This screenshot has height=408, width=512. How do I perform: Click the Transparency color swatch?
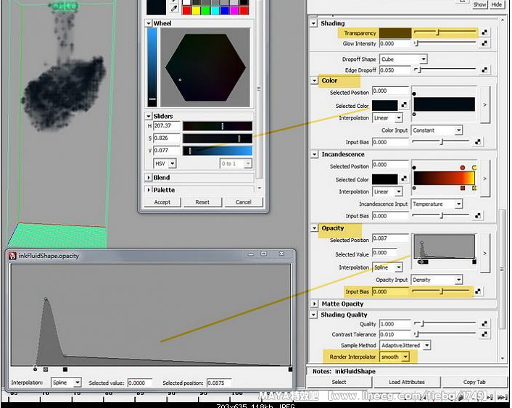tap(395, 33)
